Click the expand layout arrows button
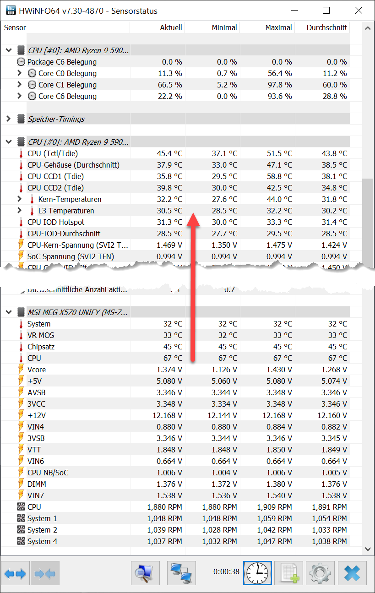Screen dimensions: 375x593 pyautogui.click(x=15, y=573)
